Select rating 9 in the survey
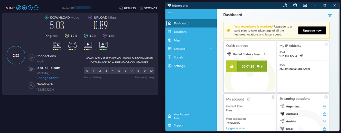The image size is (341, 133). 145,71
